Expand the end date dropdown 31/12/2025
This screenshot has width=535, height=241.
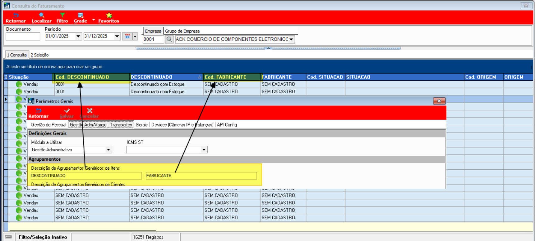117,36
